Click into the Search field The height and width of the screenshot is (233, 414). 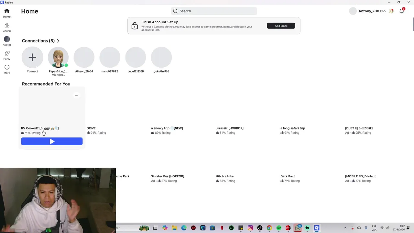point(214,11)
